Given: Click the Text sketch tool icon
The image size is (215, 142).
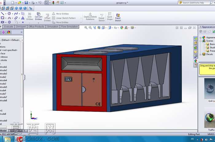Looking at the screenshot, I should (x=23, y=18).
